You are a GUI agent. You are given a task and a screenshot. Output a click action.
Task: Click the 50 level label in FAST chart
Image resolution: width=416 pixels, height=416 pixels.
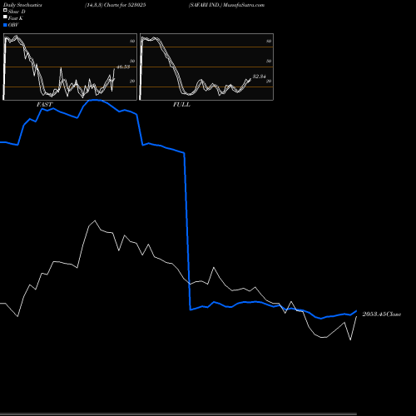coord(132,61)
